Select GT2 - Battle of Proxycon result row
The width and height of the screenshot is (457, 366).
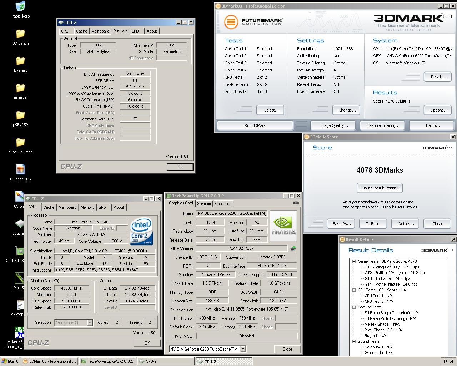tap(395, 273)
